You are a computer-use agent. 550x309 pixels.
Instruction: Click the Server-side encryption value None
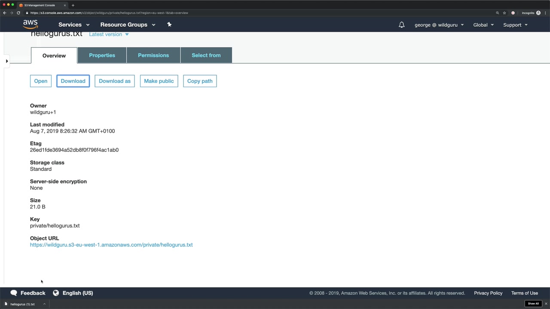pos(37,188)
